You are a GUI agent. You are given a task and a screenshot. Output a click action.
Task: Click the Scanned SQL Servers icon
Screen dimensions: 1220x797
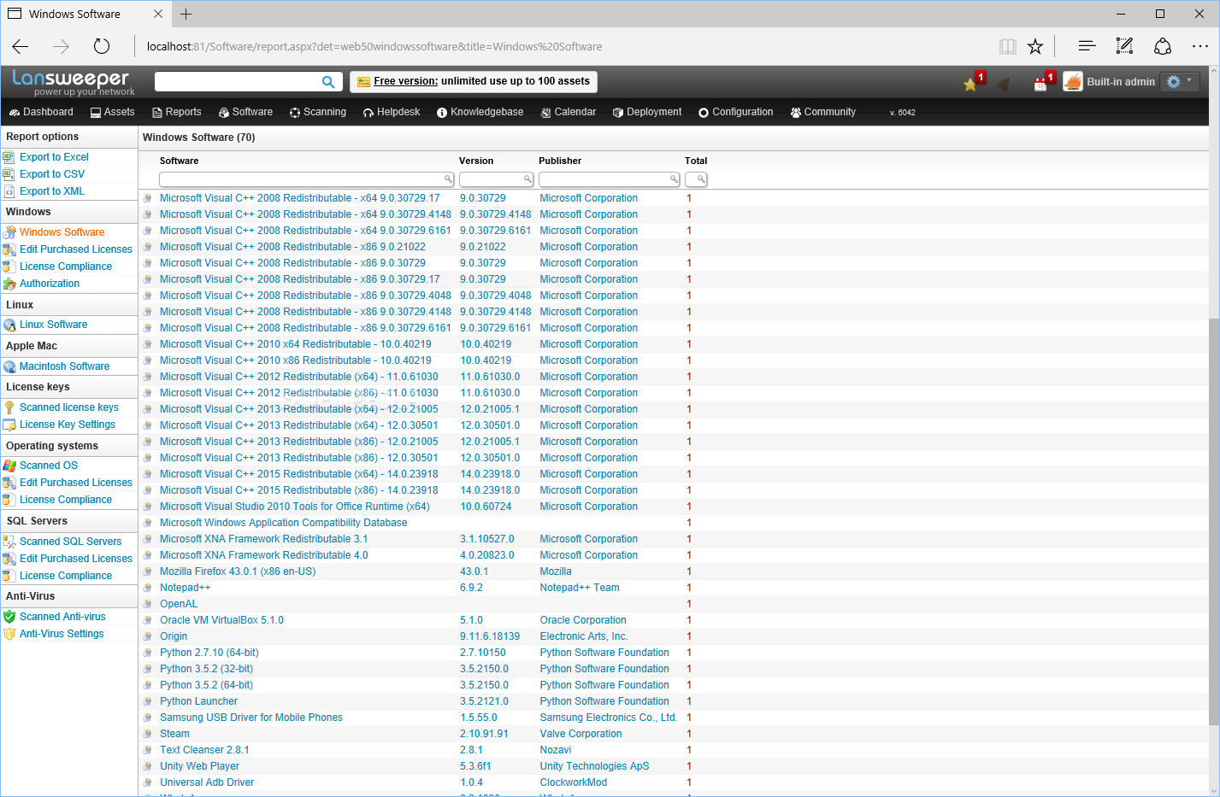pos(9,542)
